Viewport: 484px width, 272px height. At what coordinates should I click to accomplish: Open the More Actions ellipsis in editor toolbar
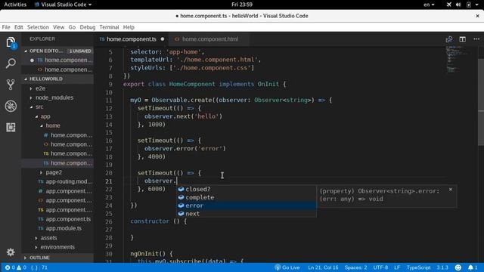point(476,39)
